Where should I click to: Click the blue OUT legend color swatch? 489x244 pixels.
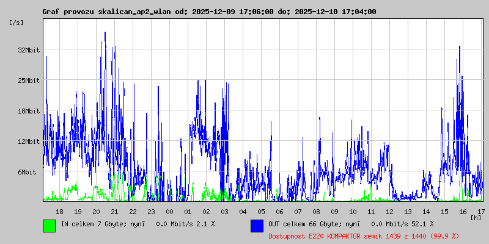pyautogui.click(x=257, y=226)
